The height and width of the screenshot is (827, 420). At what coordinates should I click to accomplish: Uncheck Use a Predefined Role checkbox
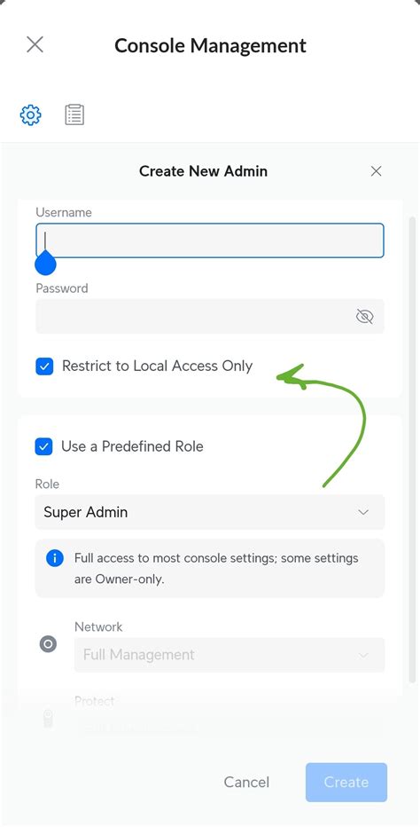[x=43, y=446]
